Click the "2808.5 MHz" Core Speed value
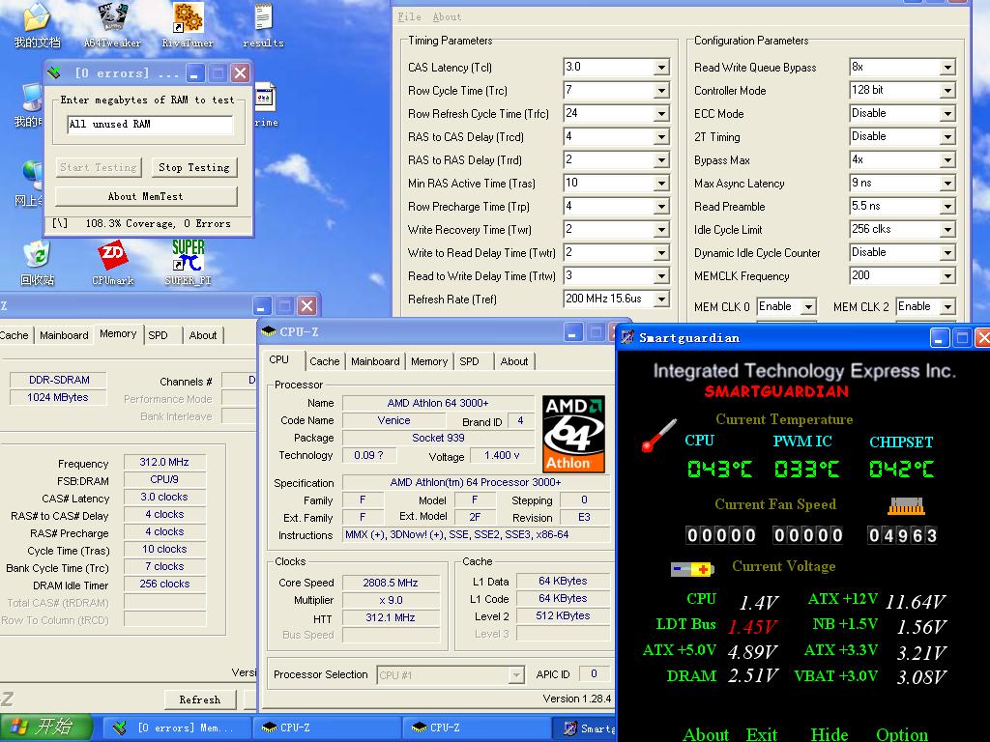Screen dimensions: 990x742 point(391,583)
